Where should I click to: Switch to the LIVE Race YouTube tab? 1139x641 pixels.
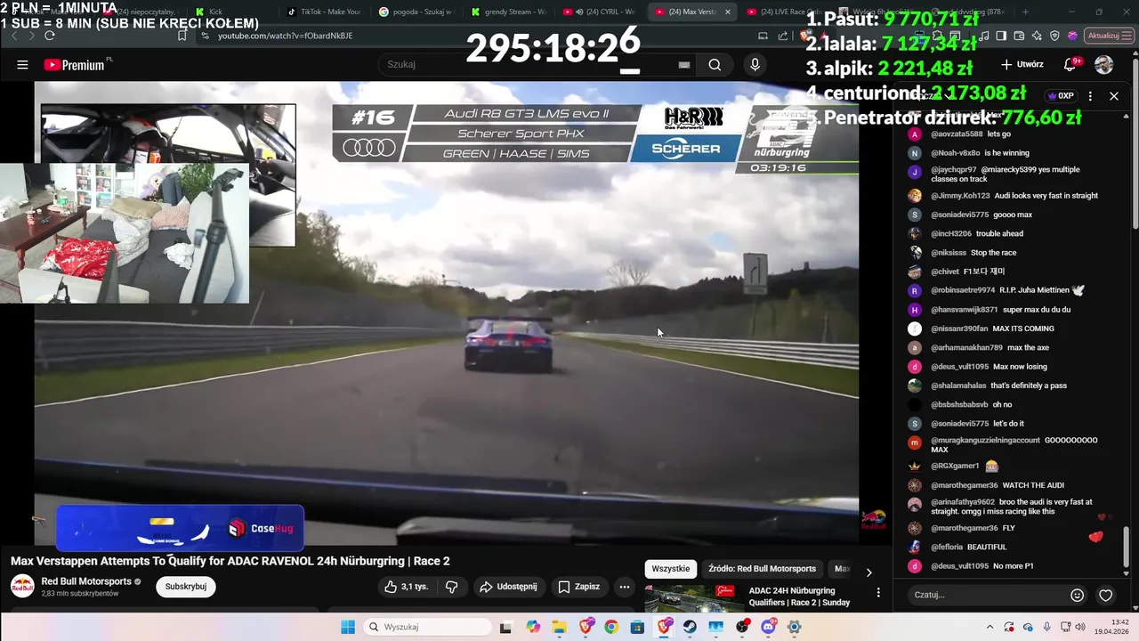click(x=784, y=12)
